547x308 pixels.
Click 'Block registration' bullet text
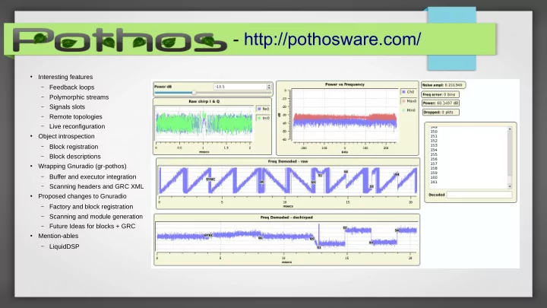click(x=74, y=147)
